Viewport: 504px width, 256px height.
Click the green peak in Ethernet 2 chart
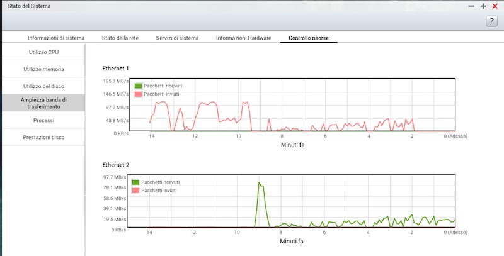(259, 183)
